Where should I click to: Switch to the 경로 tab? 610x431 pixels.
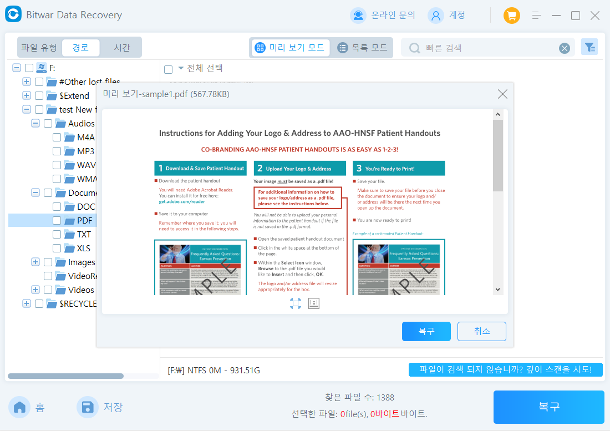point(80,48)
